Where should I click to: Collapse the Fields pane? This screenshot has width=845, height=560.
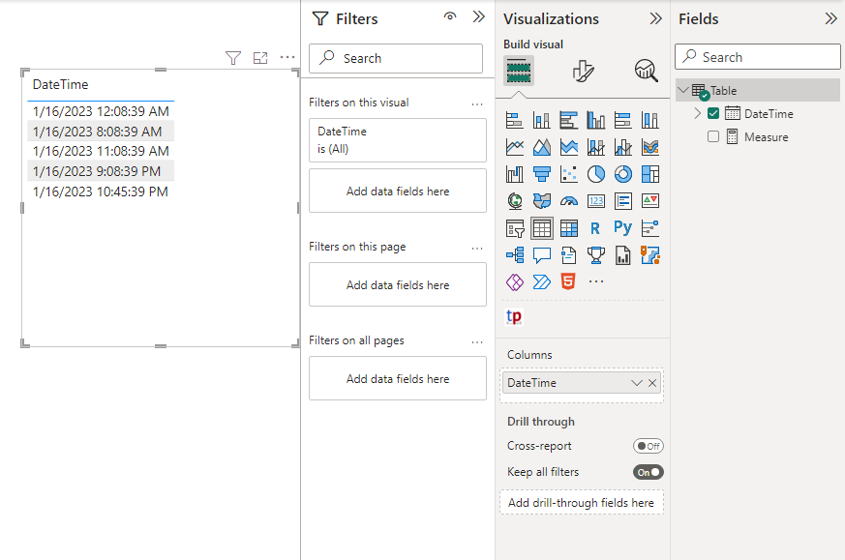pyautogui.click(x=830, y=18)
